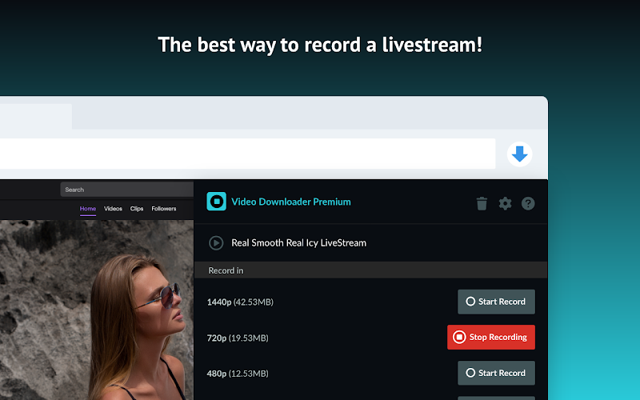640x400 pixels.
Task: Open help with the question mark icon
Action: click(528, 203)
